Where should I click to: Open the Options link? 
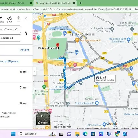point(25,50)
